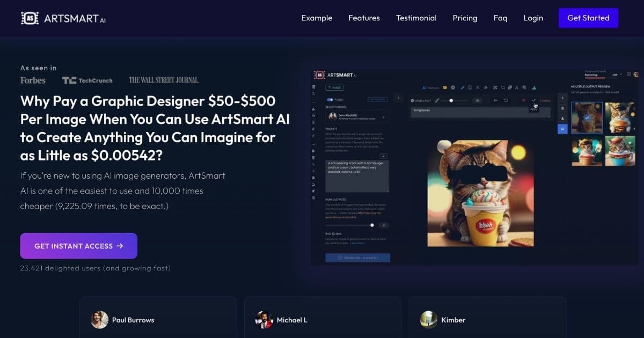
Task: Click the blue pen icon in the toolbar
Action: tap(462, 87)
